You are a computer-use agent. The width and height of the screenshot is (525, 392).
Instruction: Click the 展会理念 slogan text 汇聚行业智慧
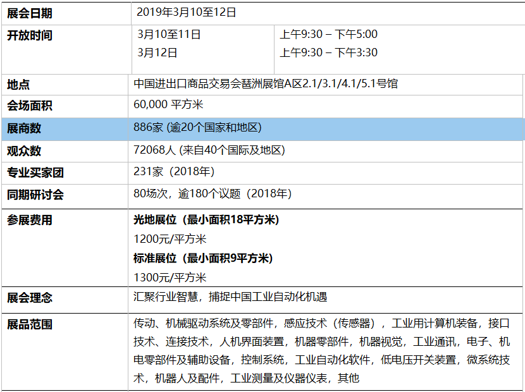(x=230, y=297)
